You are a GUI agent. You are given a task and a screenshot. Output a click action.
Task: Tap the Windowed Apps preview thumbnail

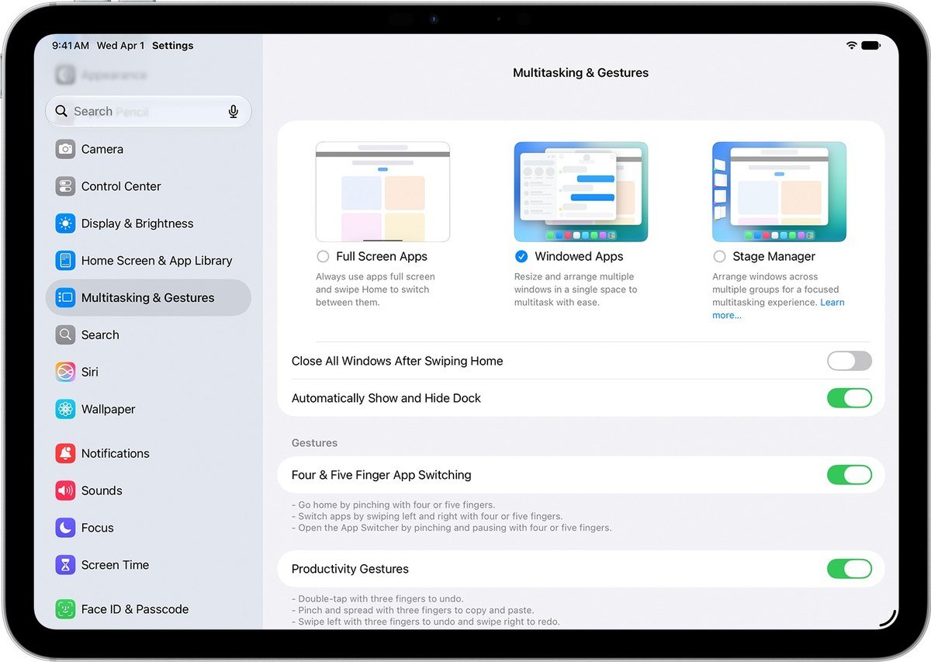[581, 192]
